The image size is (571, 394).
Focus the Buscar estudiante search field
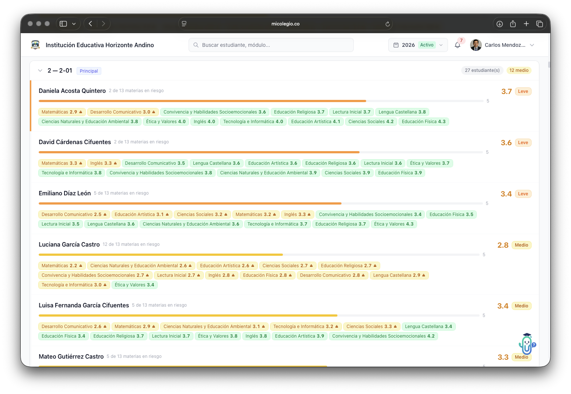[271, 45]
